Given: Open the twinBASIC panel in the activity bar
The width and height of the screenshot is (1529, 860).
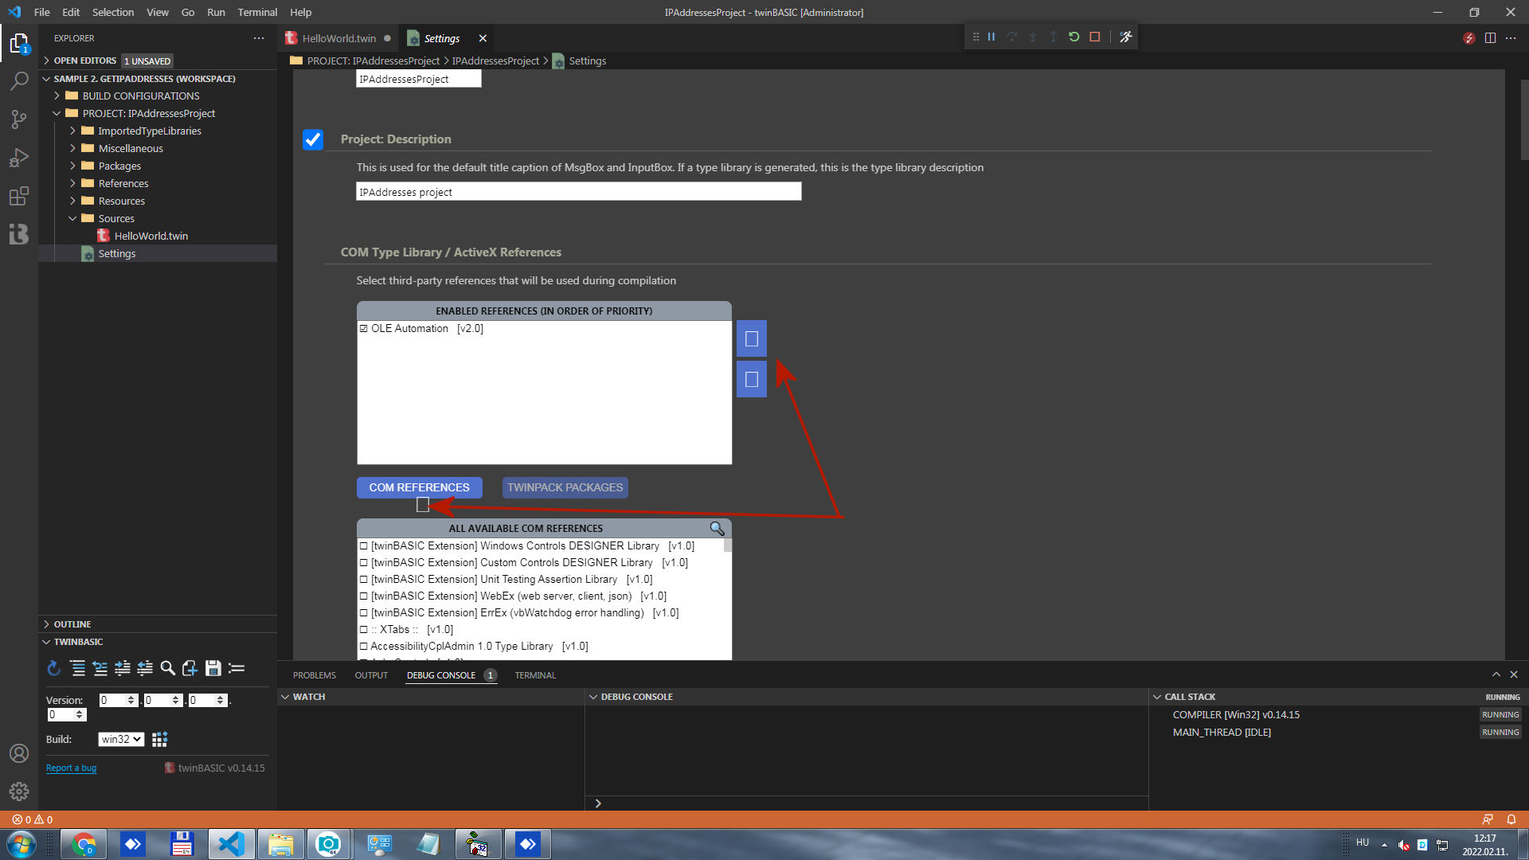Looking at the screenshot, I should pyautogui.click(x=19, y=234).
